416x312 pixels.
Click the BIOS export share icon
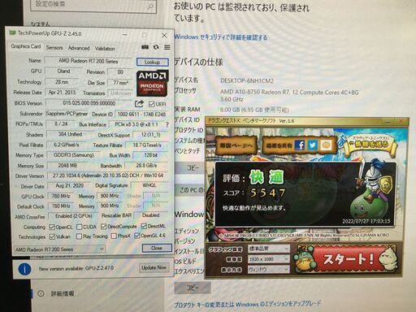pyautogui.click(x=139, y=104)
